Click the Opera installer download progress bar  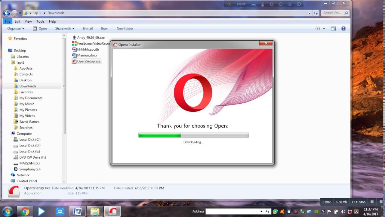[x=193, y=135]
